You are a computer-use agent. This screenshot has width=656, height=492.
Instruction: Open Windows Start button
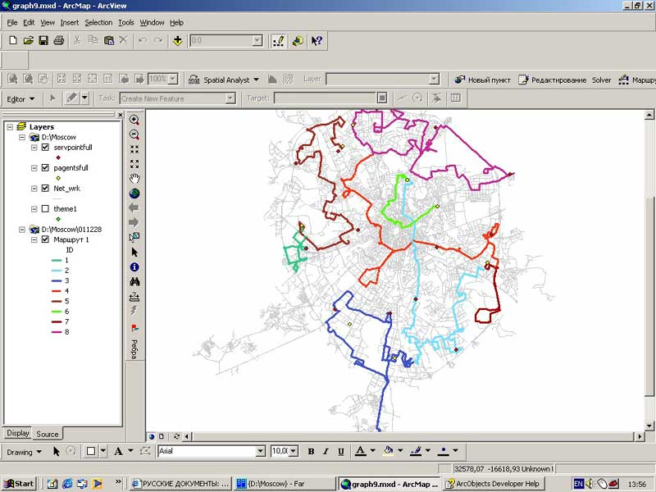coord(19,484)
